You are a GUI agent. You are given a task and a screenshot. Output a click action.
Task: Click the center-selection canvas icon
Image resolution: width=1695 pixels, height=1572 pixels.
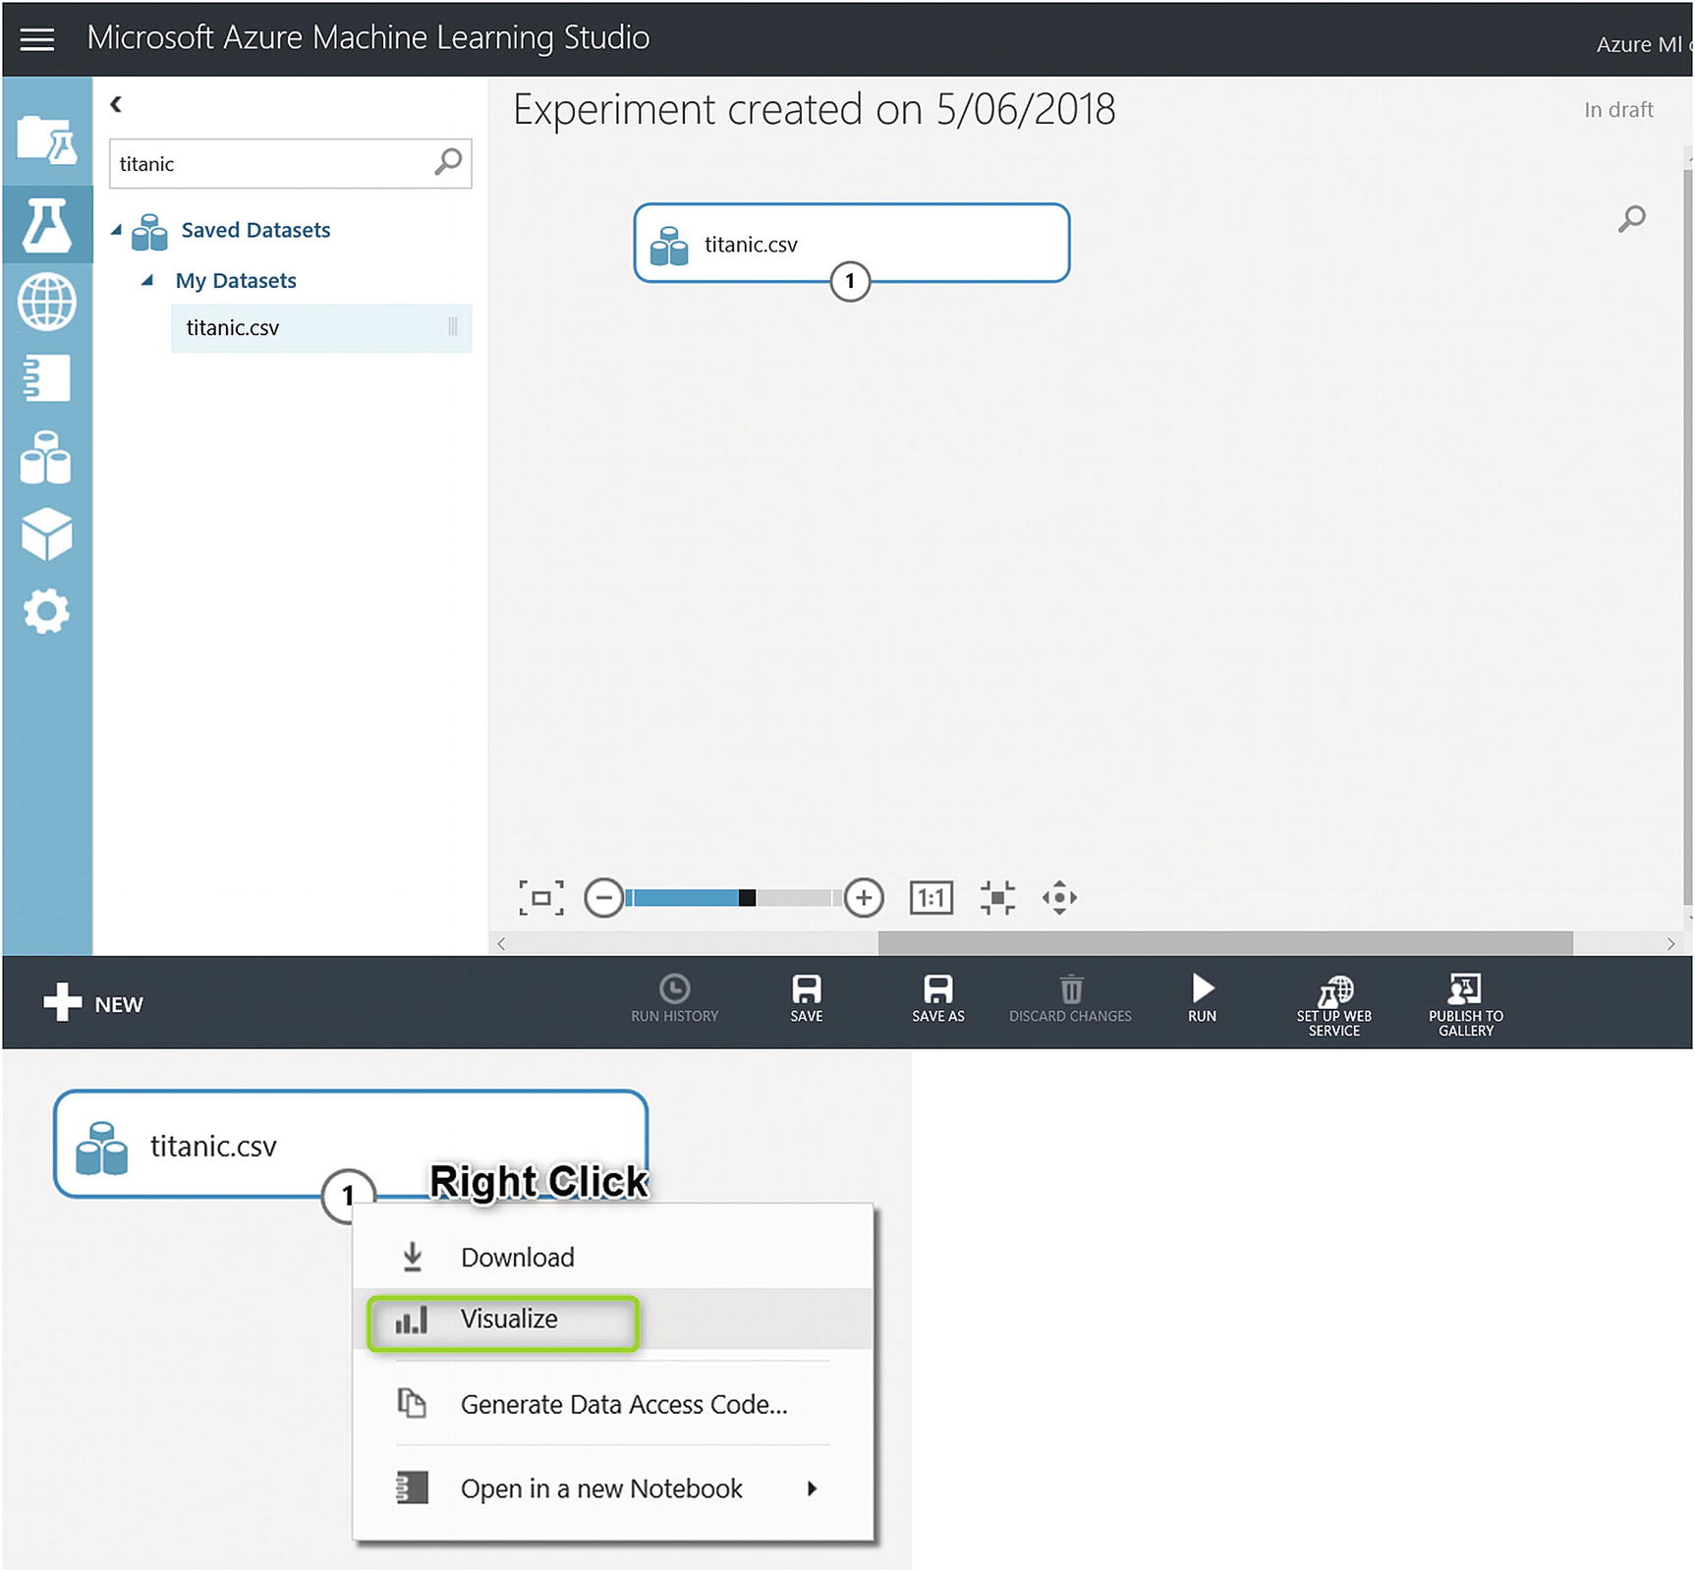click(x=997, y=898)
